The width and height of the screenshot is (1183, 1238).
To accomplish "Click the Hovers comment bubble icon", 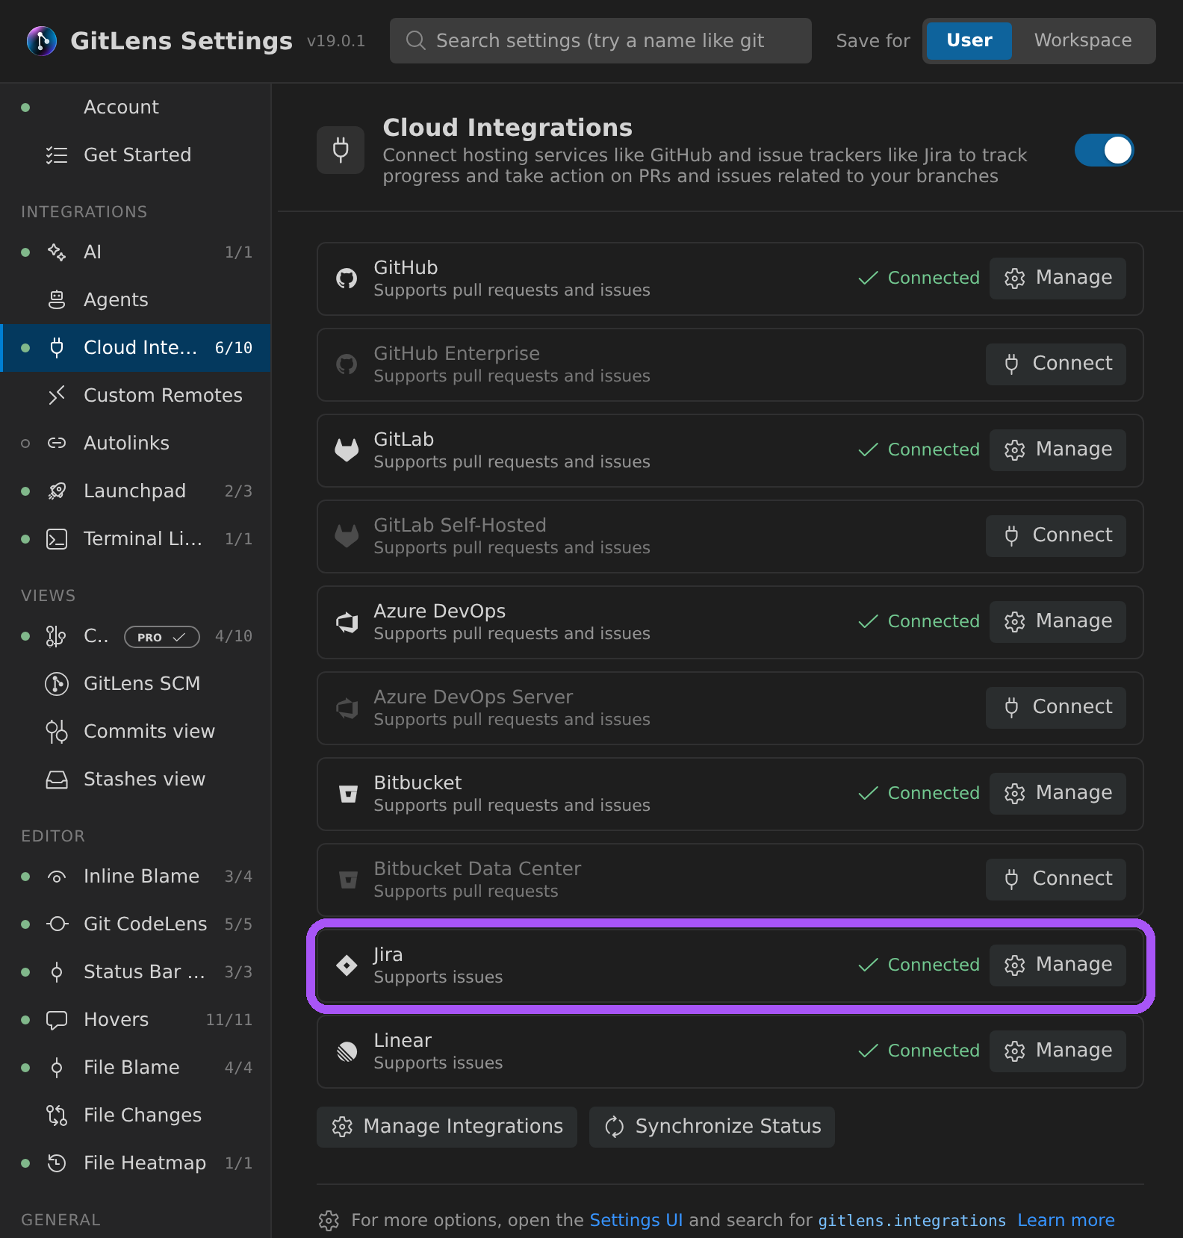I will 57,1020.
